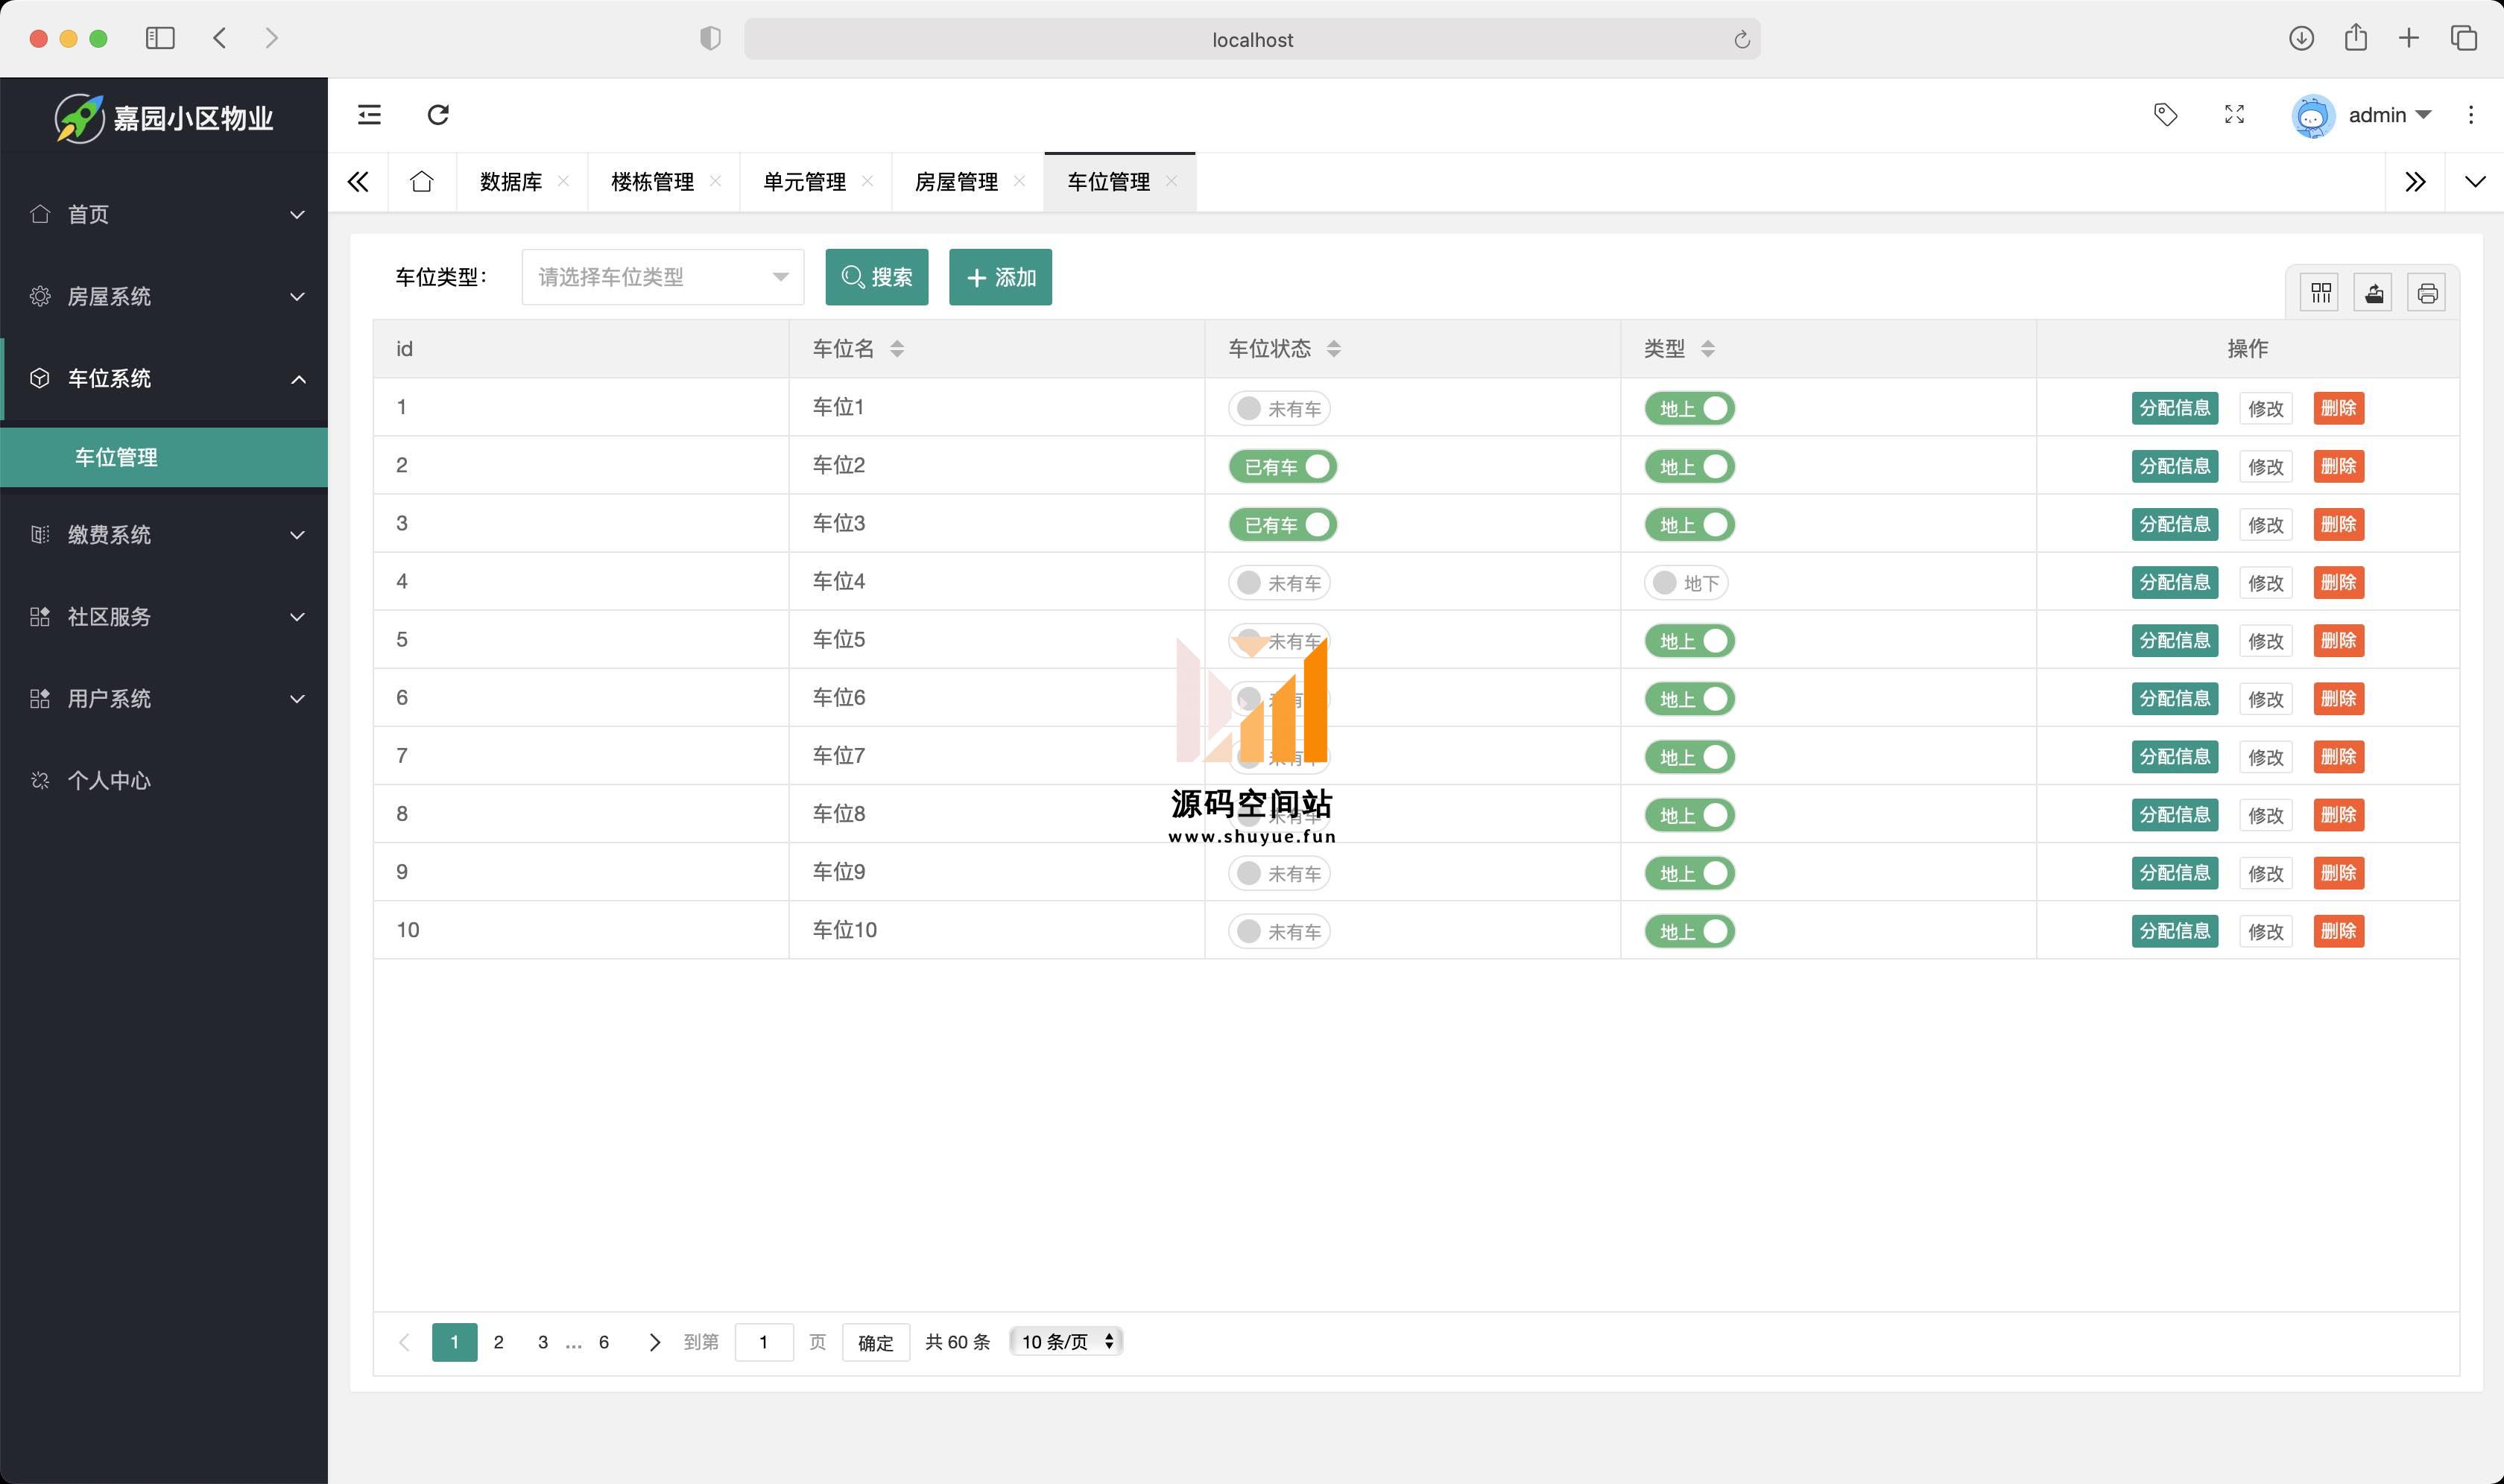Go to home tab icon

[421, 182]
